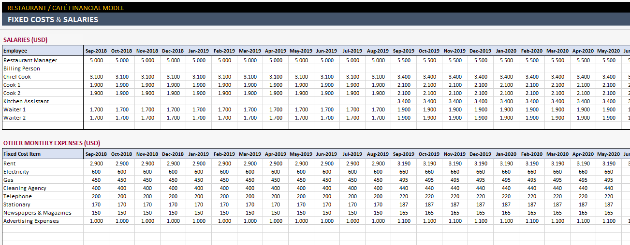Click the 'Gas' expense row label

8,180
